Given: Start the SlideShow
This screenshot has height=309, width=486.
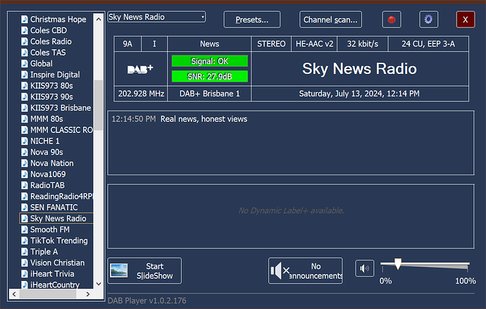Looking at the screenshot, I should (x=144, y=271).
